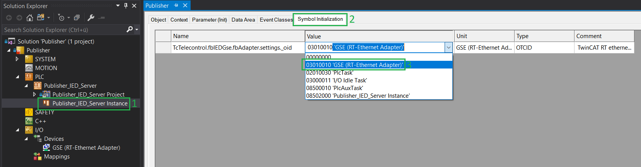This screenshot has width=641, height=167.
Task: Select Publisher_IED_Server Instance item
Action: (x=90, y=103)
